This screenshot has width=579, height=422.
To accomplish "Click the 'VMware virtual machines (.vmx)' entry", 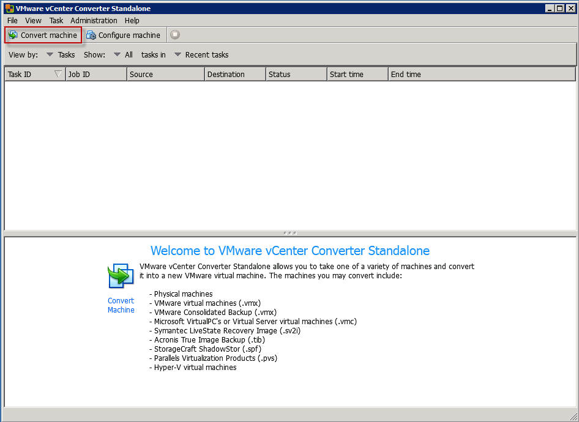I will pos(207,303).
